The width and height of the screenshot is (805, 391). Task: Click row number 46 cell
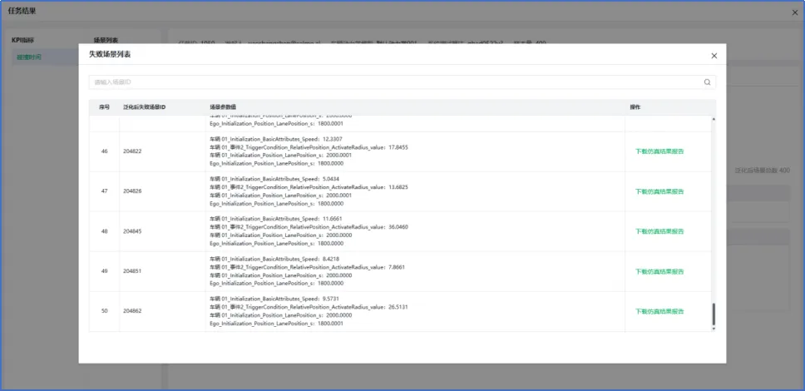(104, 151)
